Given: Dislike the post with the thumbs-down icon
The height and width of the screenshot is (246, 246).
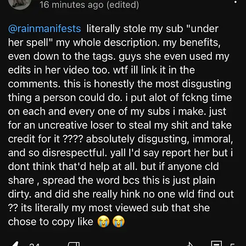Looking at the screenshot, I should (x=74, y=244).
